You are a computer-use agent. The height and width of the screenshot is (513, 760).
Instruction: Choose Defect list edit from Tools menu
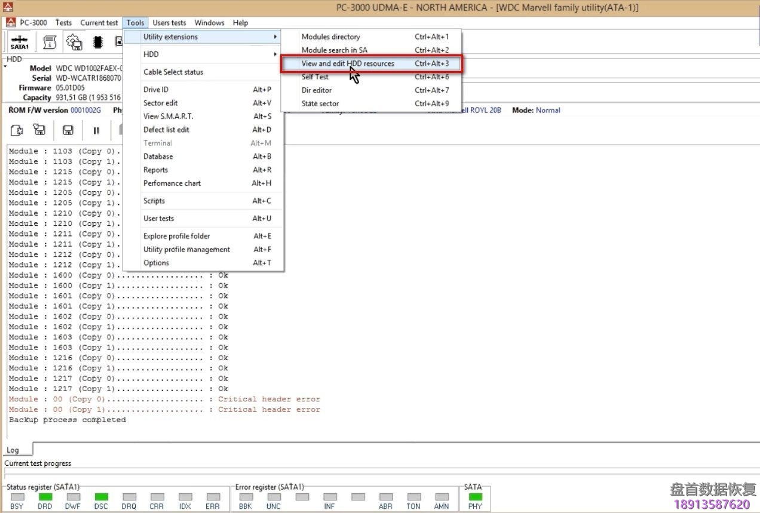[166, 130]
